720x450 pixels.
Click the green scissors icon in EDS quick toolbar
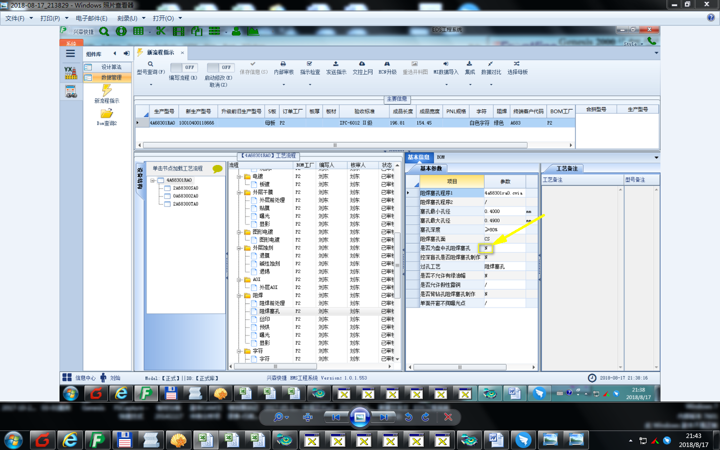pyautogui.click(x=160, y=31)
